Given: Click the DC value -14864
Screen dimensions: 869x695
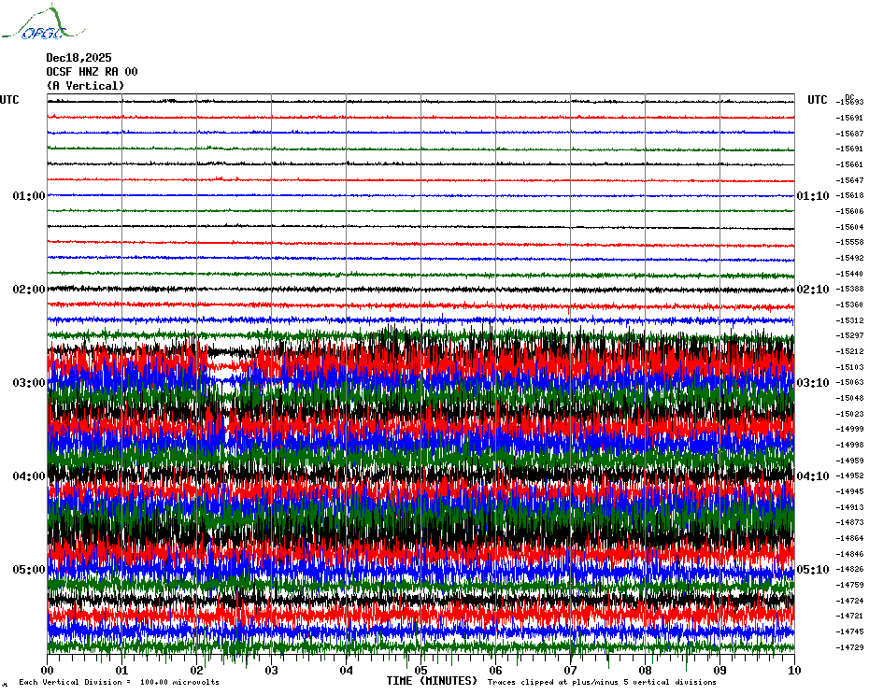Looking at the screenshot, I should click(849, 538).
